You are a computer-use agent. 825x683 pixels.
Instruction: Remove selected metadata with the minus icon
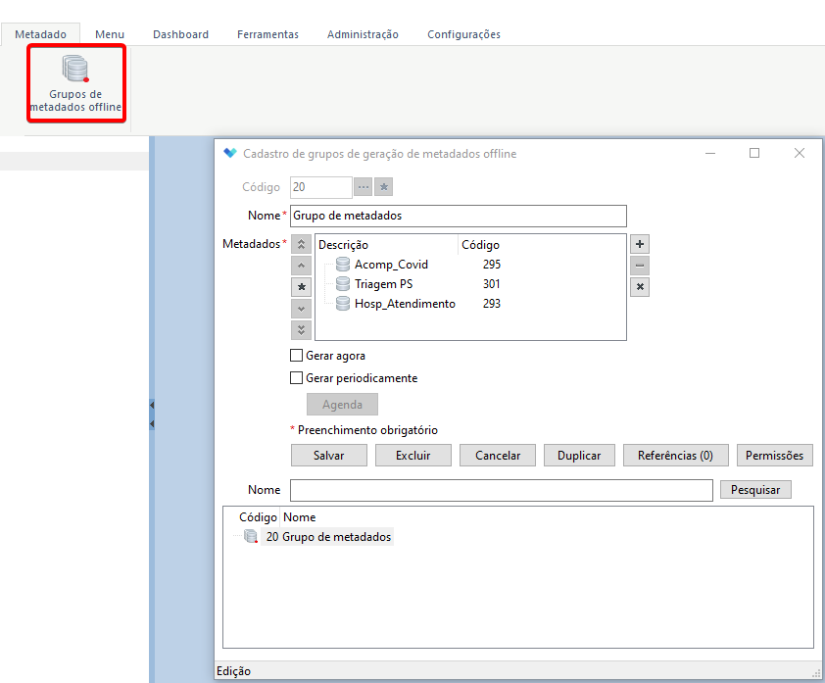[639, 266]
